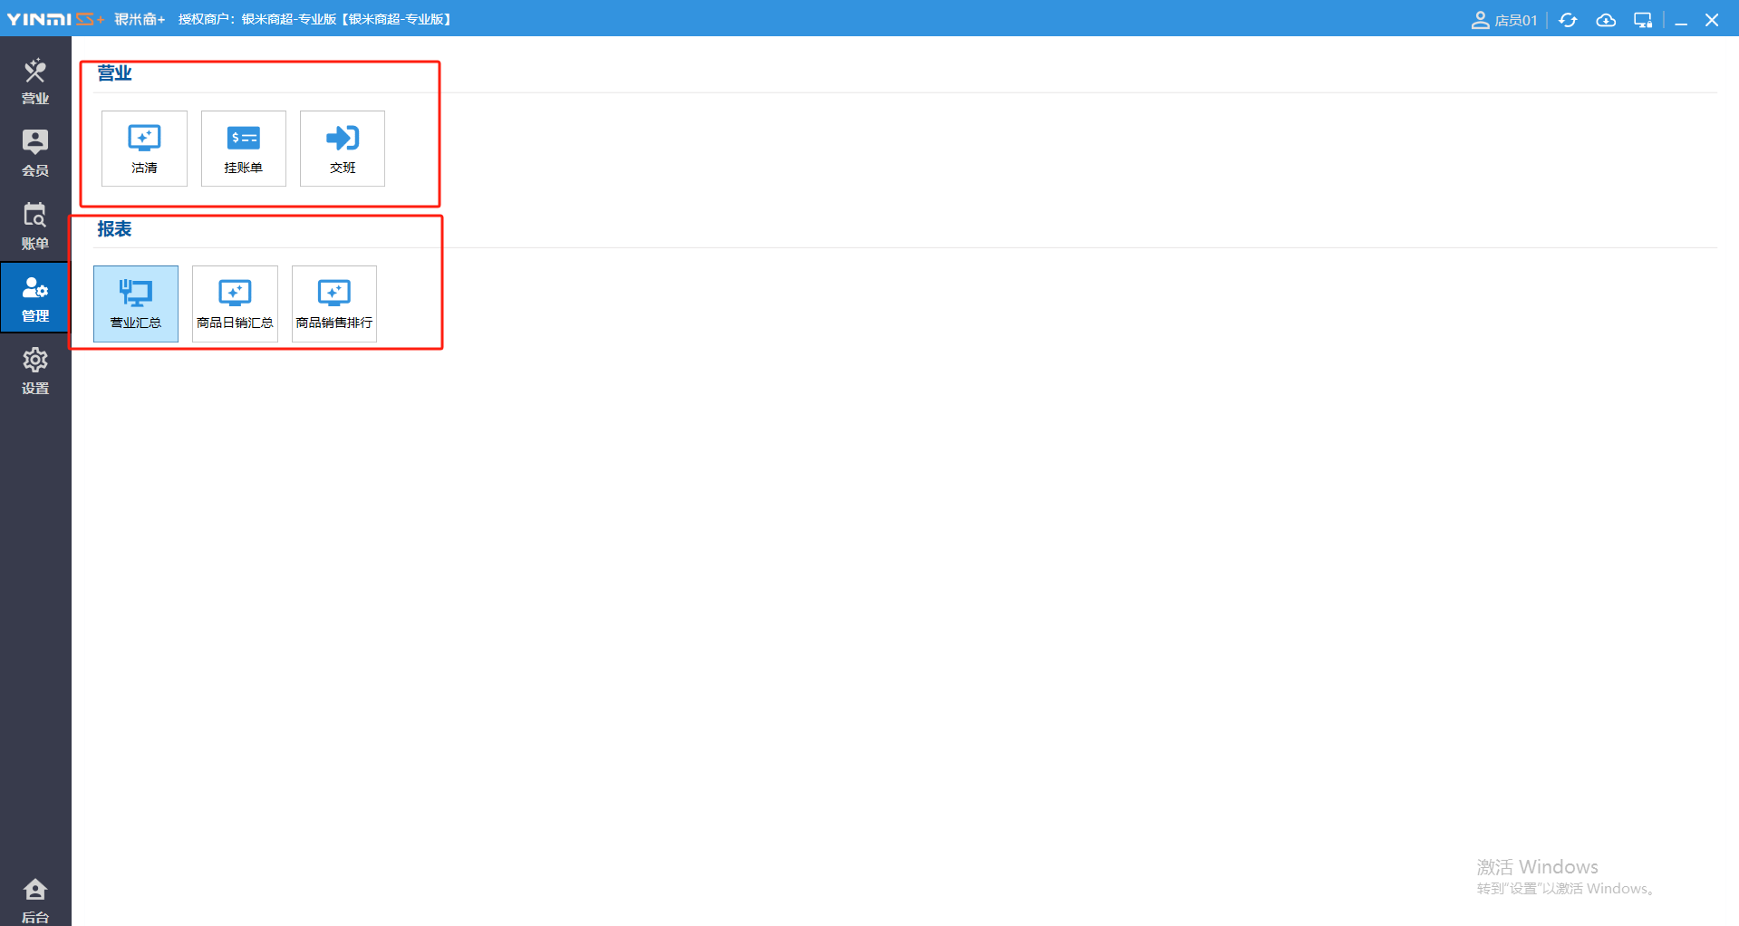Click the 营业 section heading in content area
This screenshot has height=926, width=1739.
click(114, 73)
